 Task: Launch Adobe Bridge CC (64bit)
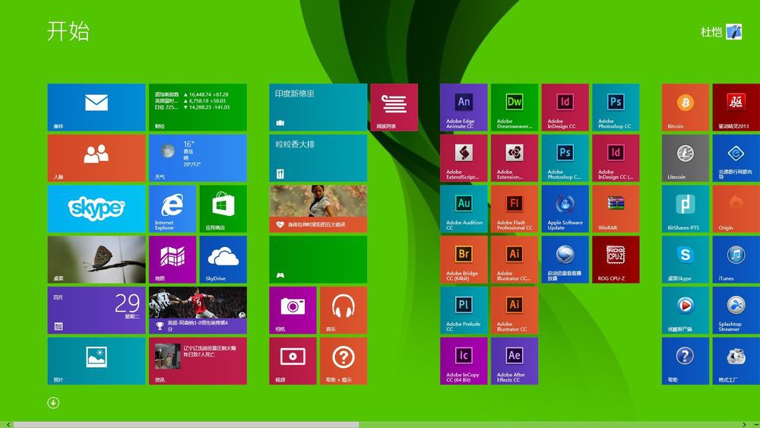click(x=464, y=259)
